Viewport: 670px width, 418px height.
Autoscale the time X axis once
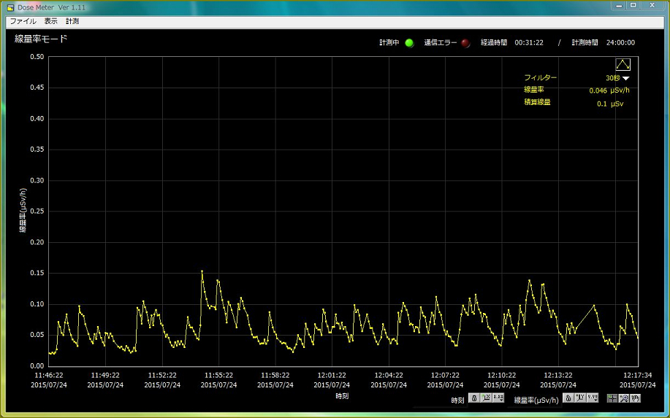point(486,398)
